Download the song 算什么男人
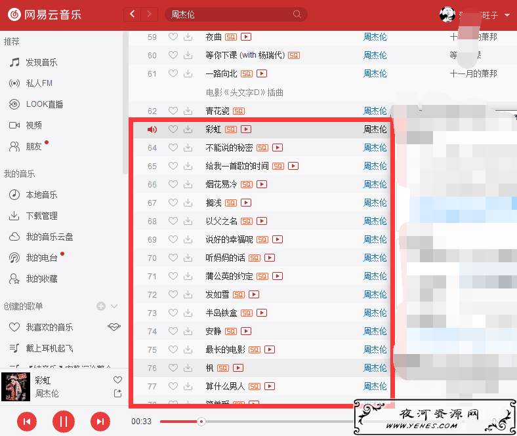This screenshot has width=517, height=436. [188, 386]
